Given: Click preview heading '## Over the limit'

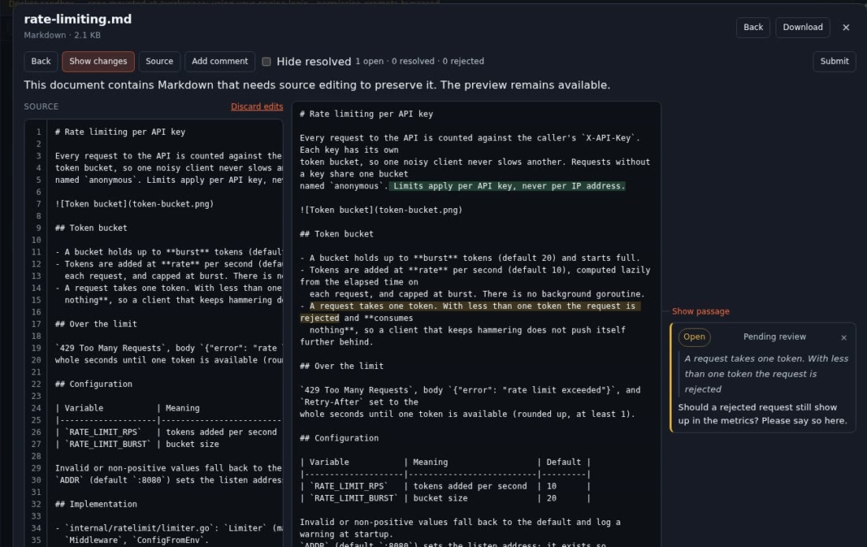Looking at the screenshot, I should pyautogui.click(x=341, y=367).
